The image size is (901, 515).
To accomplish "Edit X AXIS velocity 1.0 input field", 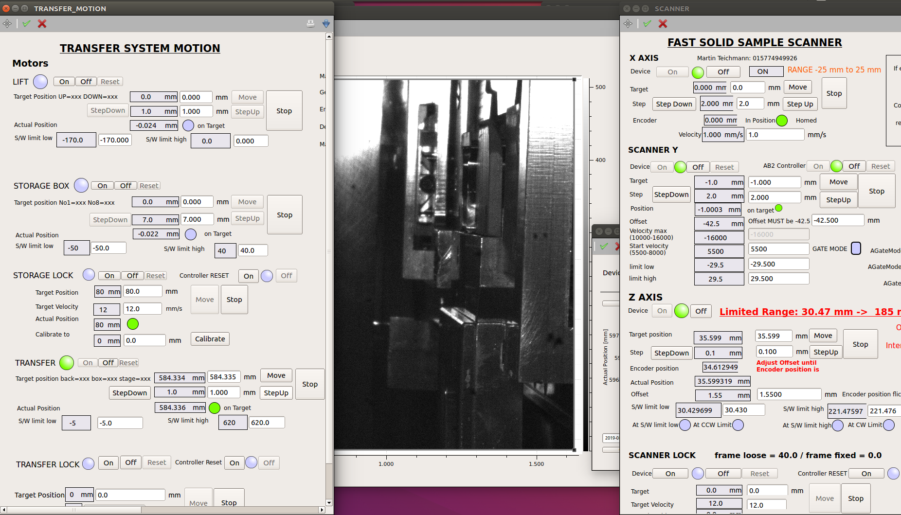I will coord(775,135).
